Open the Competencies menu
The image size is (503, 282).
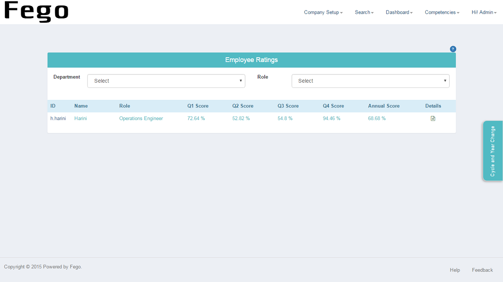point(442,12)
